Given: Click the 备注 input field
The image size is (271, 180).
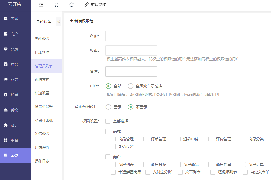Looking at the screenshot, I should coord(131,71).
